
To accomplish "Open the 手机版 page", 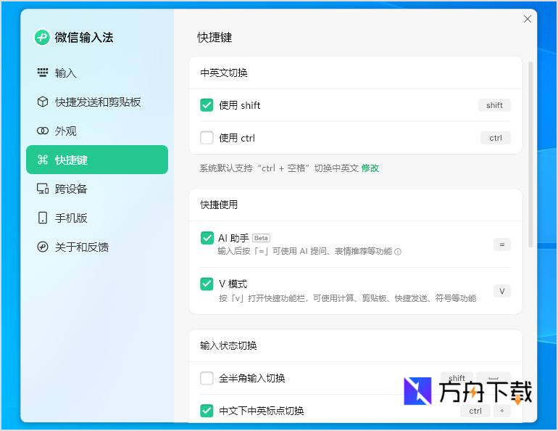I will coord(97,218).
